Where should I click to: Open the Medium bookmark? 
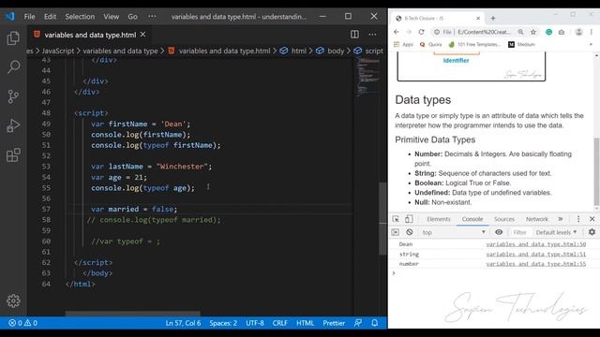click(x=521, y=44)
